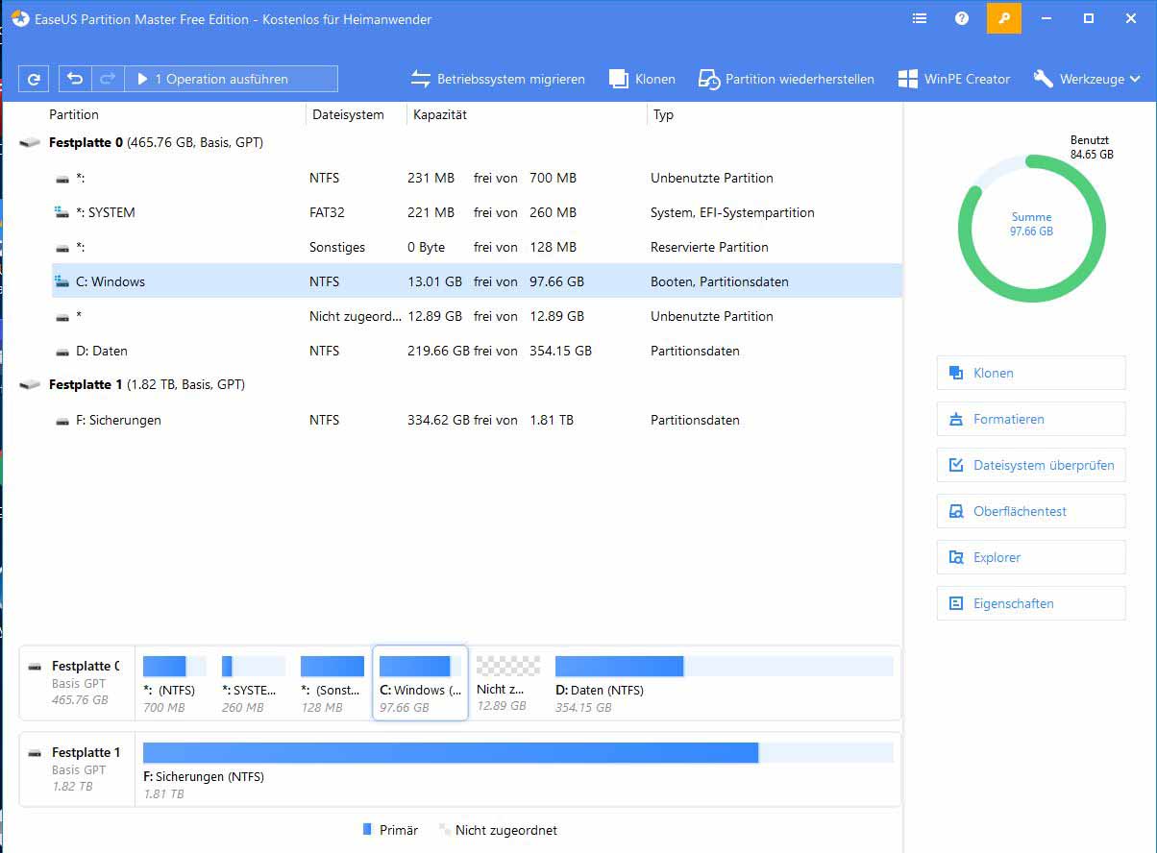Screen dimensions: 1157x853
Task: Select the 128 MB Sonstiges partition row
Action: [x=477, y=247]
